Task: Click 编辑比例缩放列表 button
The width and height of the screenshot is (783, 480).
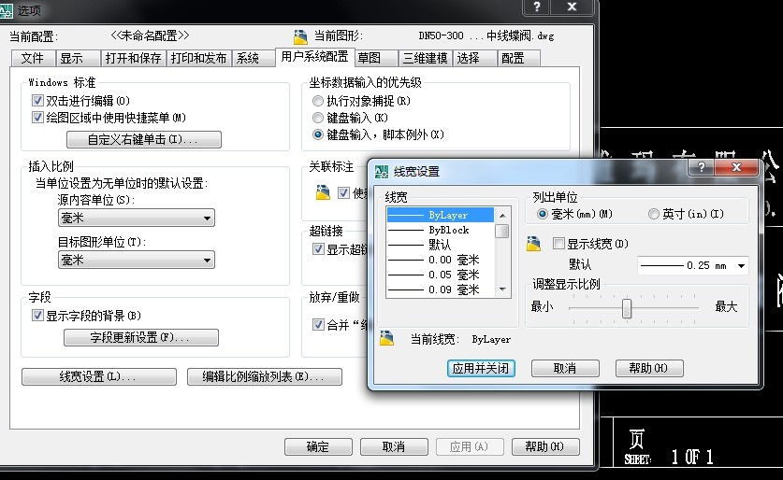Action: click(x=265, y=377)
